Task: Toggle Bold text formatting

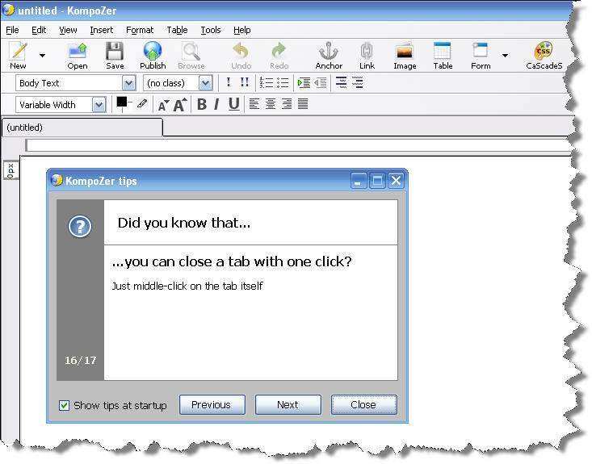Action: 202,104
